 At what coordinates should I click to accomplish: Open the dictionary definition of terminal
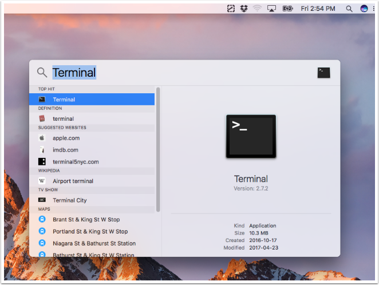pyautogui.click(x=92, y=118)
